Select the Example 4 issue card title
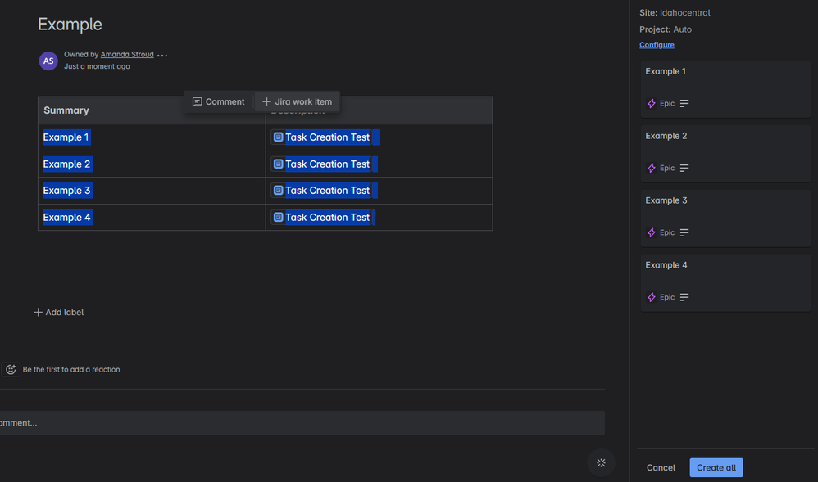818x482 pixels. coord(666,265)
